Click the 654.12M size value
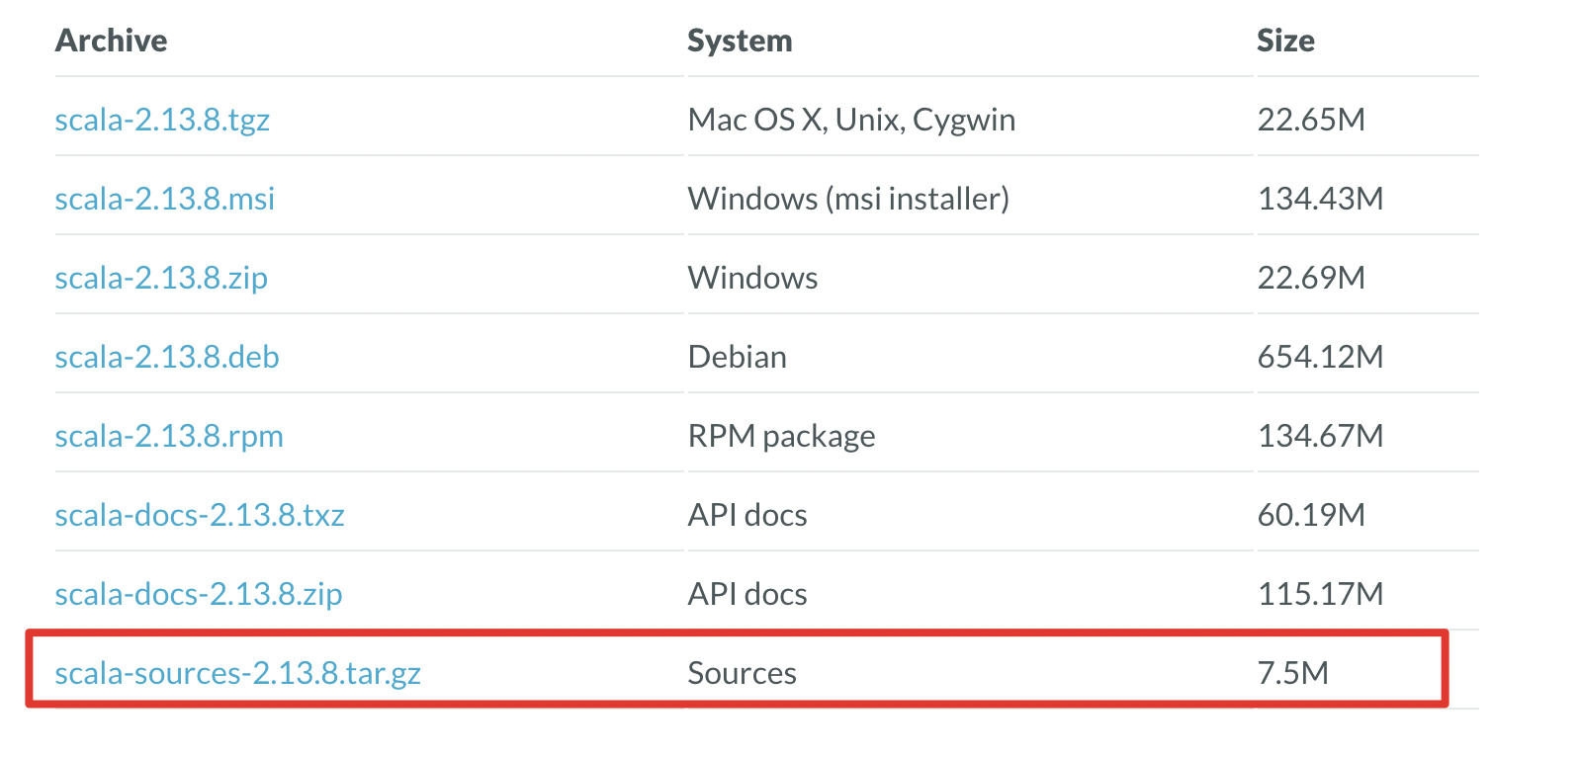The height and width of the screenshot is (759, 1580). (1320, 357)
